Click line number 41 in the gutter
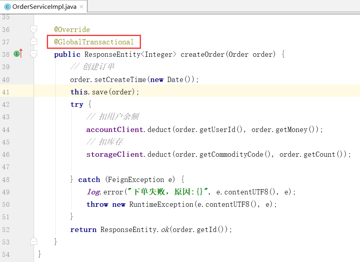360x262 pixels. tap(6, 92)
